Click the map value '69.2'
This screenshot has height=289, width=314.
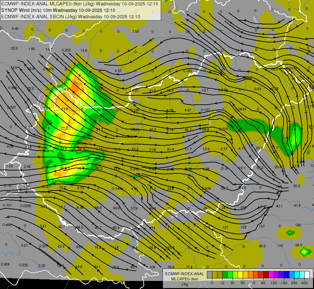(x=262, y=246)
